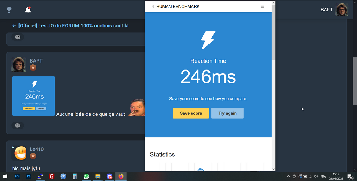
Task: Click the Save your score to see how you compare text
Action: [x=208, y=99]
